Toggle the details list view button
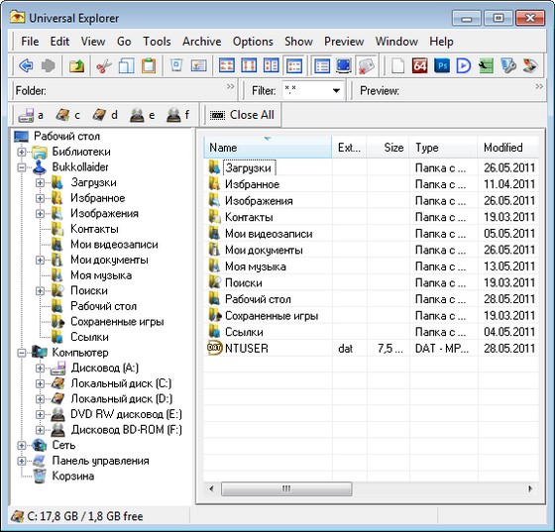The height and width of the screenshot is (532, 555). [x=322, y=65]
